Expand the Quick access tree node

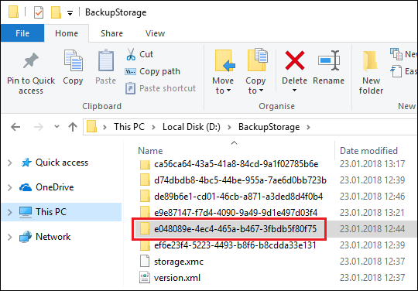10,163
